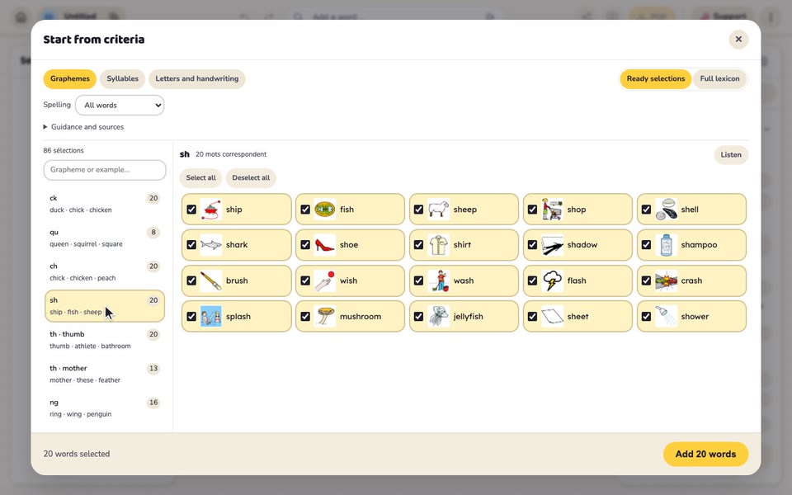The image size is (792, 495).
Task: Uncheck the sheep word checkbox
Action: 419,209
